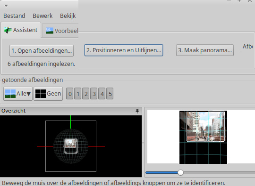255x186 pixels.
Task: Hide all images with Geen button
Action: (48, 94)
